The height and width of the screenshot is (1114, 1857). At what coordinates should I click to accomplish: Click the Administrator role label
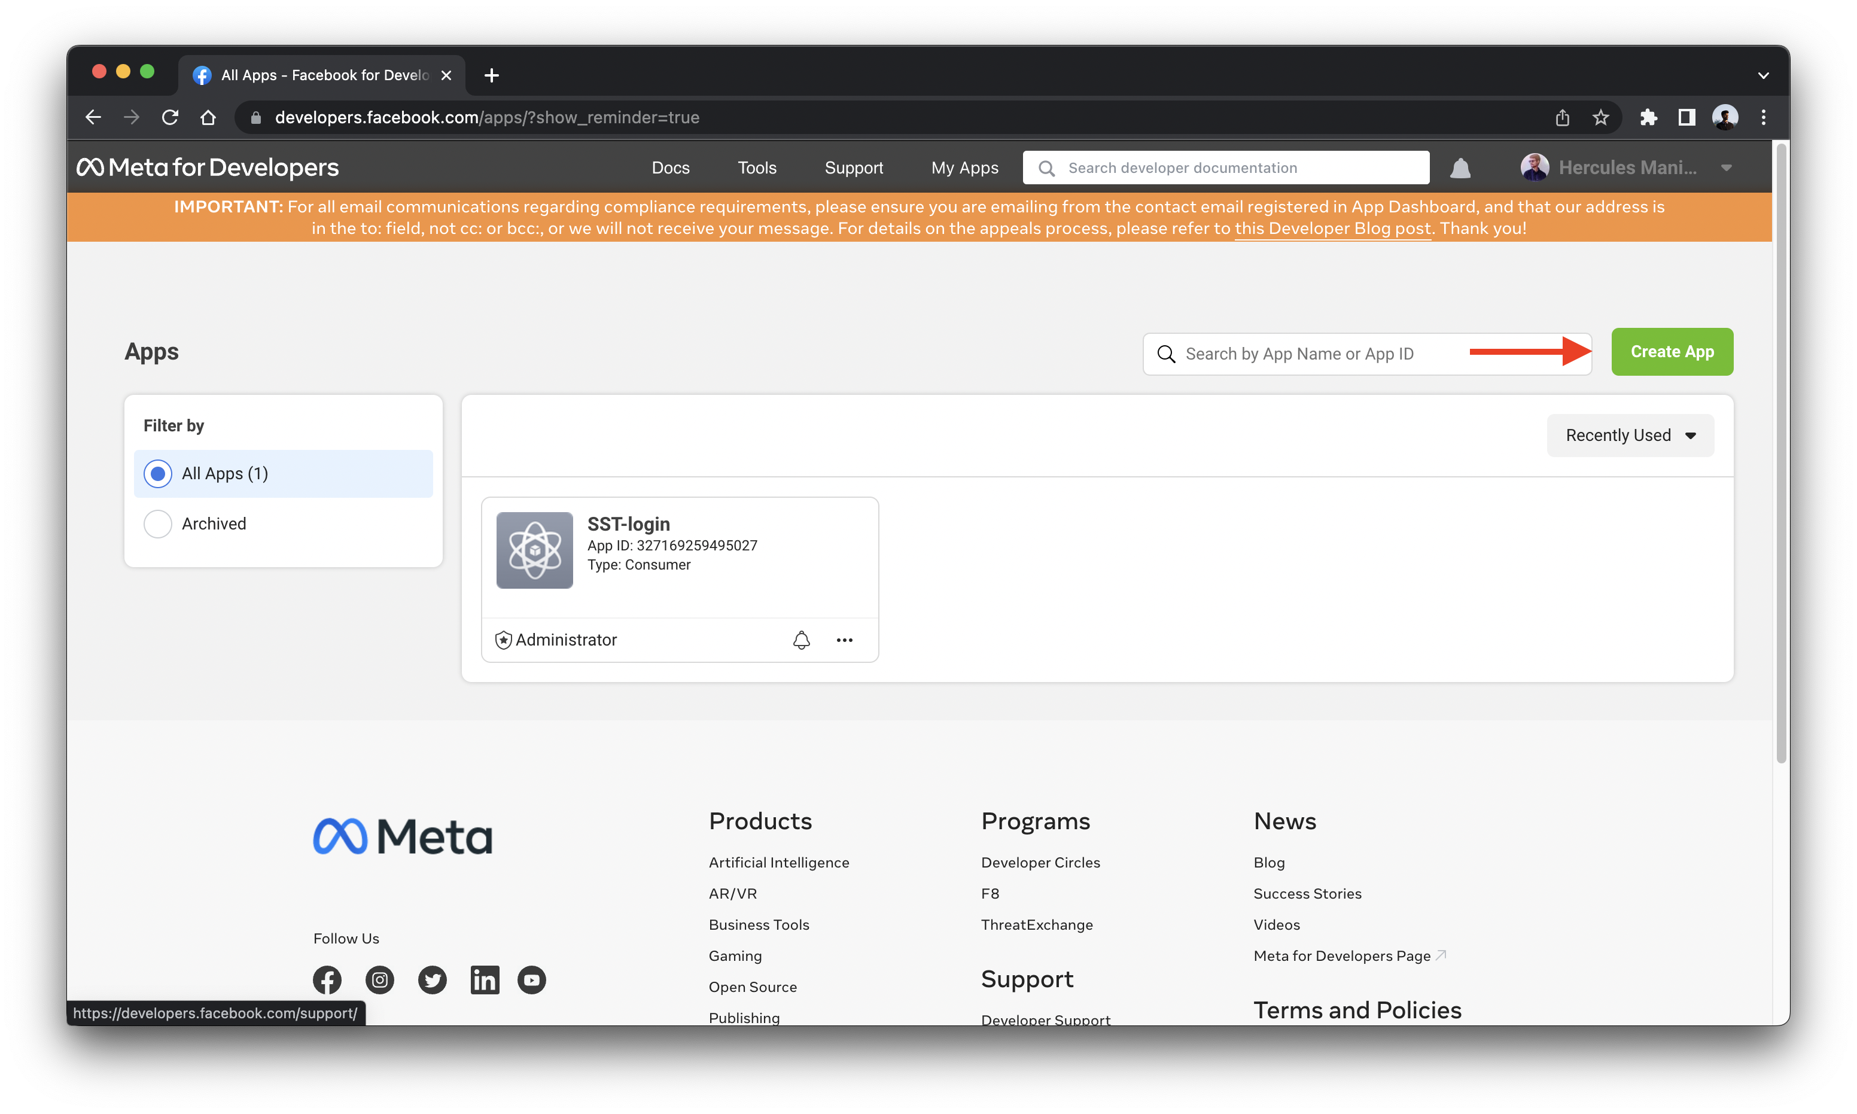pyautogui.click(x=566, y=640)
